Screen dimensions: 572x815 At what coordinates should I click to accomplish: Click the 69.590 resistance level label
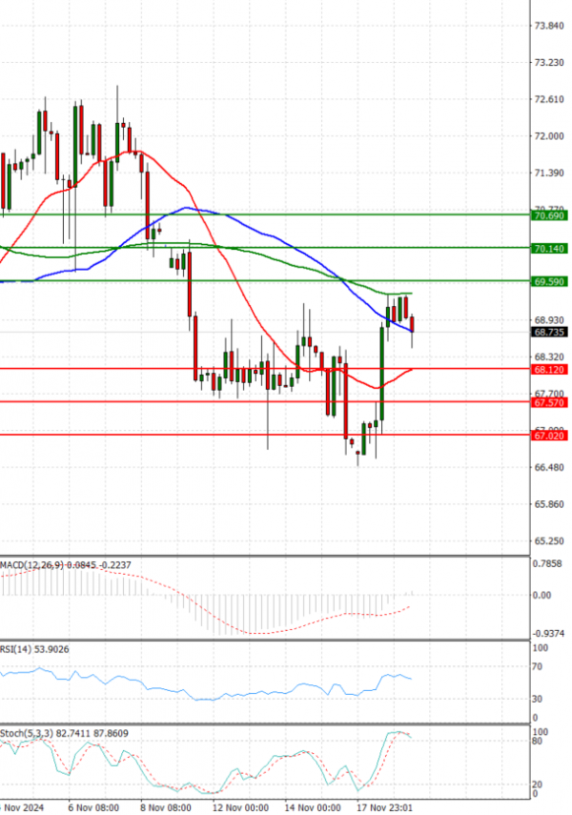(548, 281)
